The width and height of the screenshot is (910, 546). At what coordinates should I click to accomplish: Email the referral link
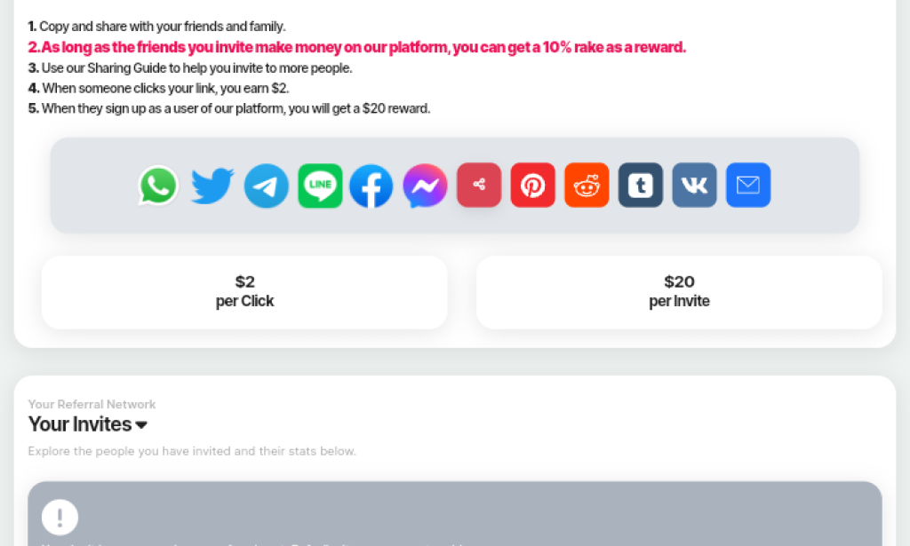747,186
